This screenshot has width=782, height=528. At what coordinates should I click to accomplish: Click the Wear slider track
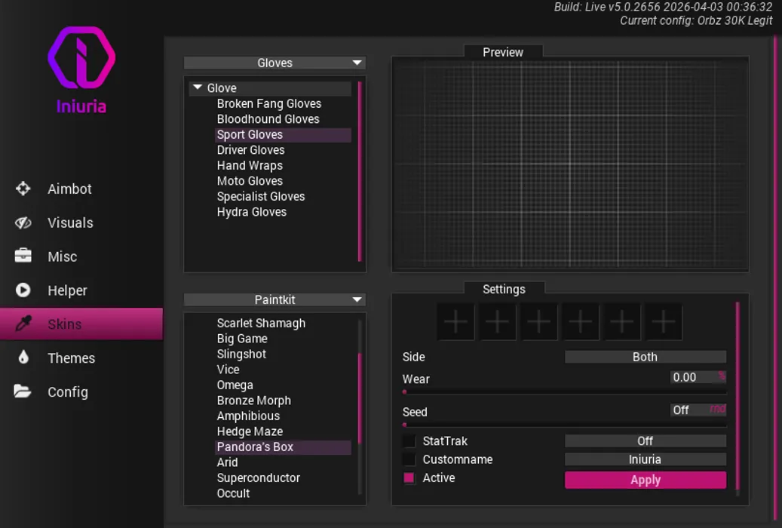pos(565,392)
